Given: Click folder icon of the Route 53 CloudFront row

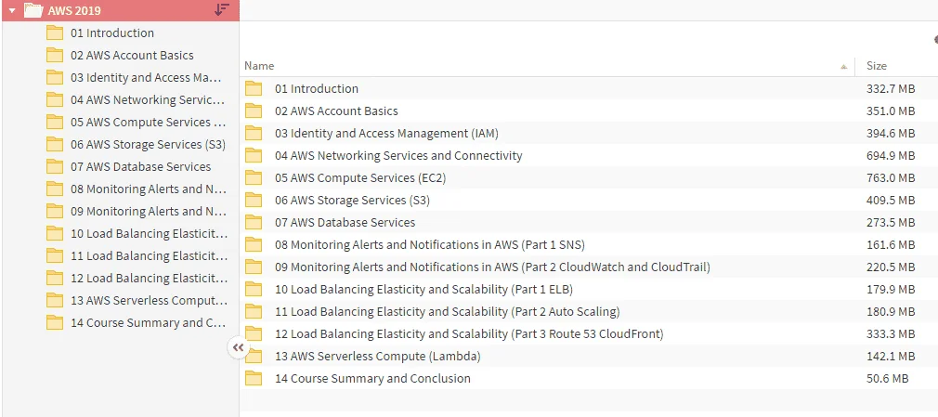Looking at the screenshot, I should tap(254, 333).
